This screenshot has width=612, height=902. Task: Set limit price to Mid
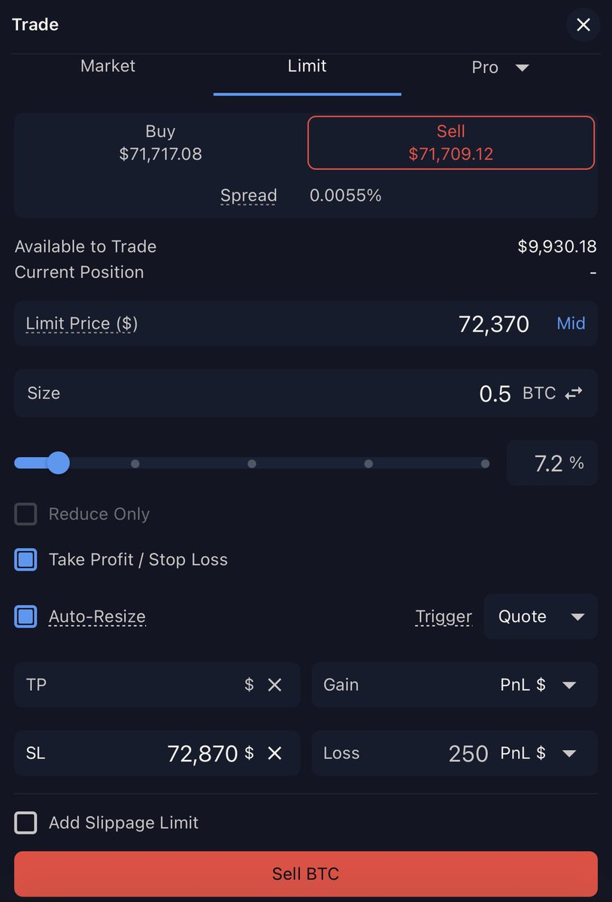point(571,323)
